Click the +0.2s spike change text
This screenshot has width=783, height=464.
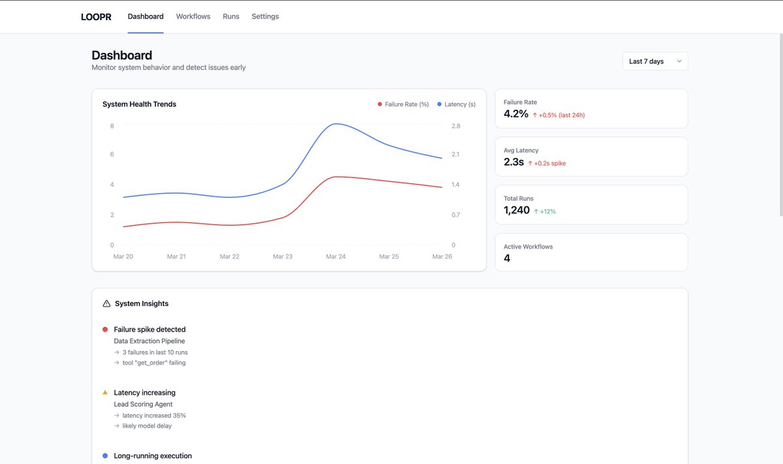click(x=550, y=163)
